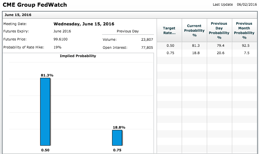The height and width of the screenshot is (154, 259).
Task: Click the volume value 23,807
Action: click(x=147, y=39)
